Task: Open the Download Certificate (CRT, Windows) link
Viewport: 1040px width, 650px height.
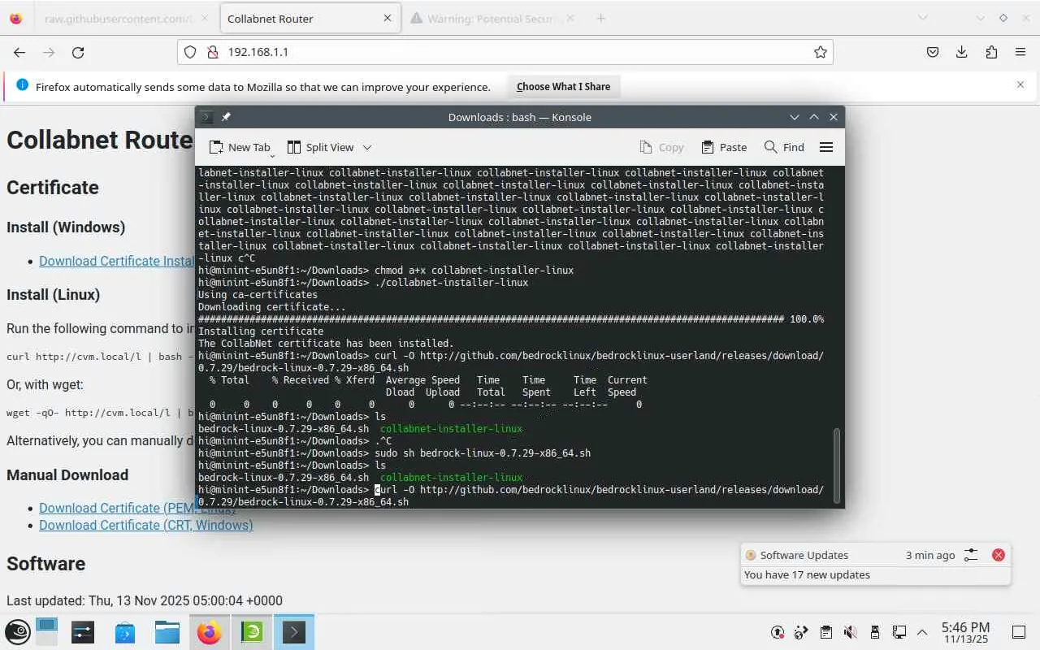Action: (146, 525)
